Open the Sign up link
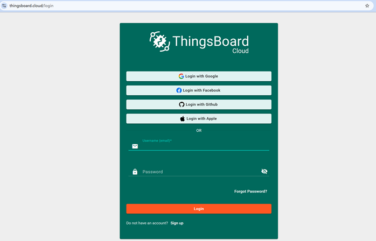Screen dimensions: 376x241 (x=177, y=223)
